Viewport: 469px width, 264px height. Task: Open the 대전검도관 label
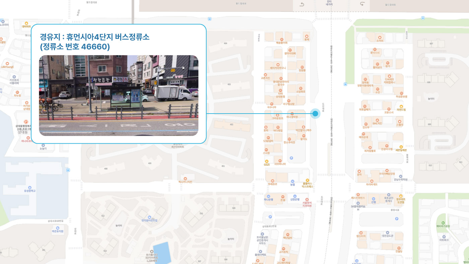387,236
